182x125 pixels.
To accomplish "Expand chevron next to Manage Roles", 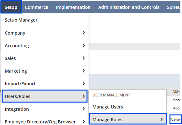I will (x=162, y=119).
